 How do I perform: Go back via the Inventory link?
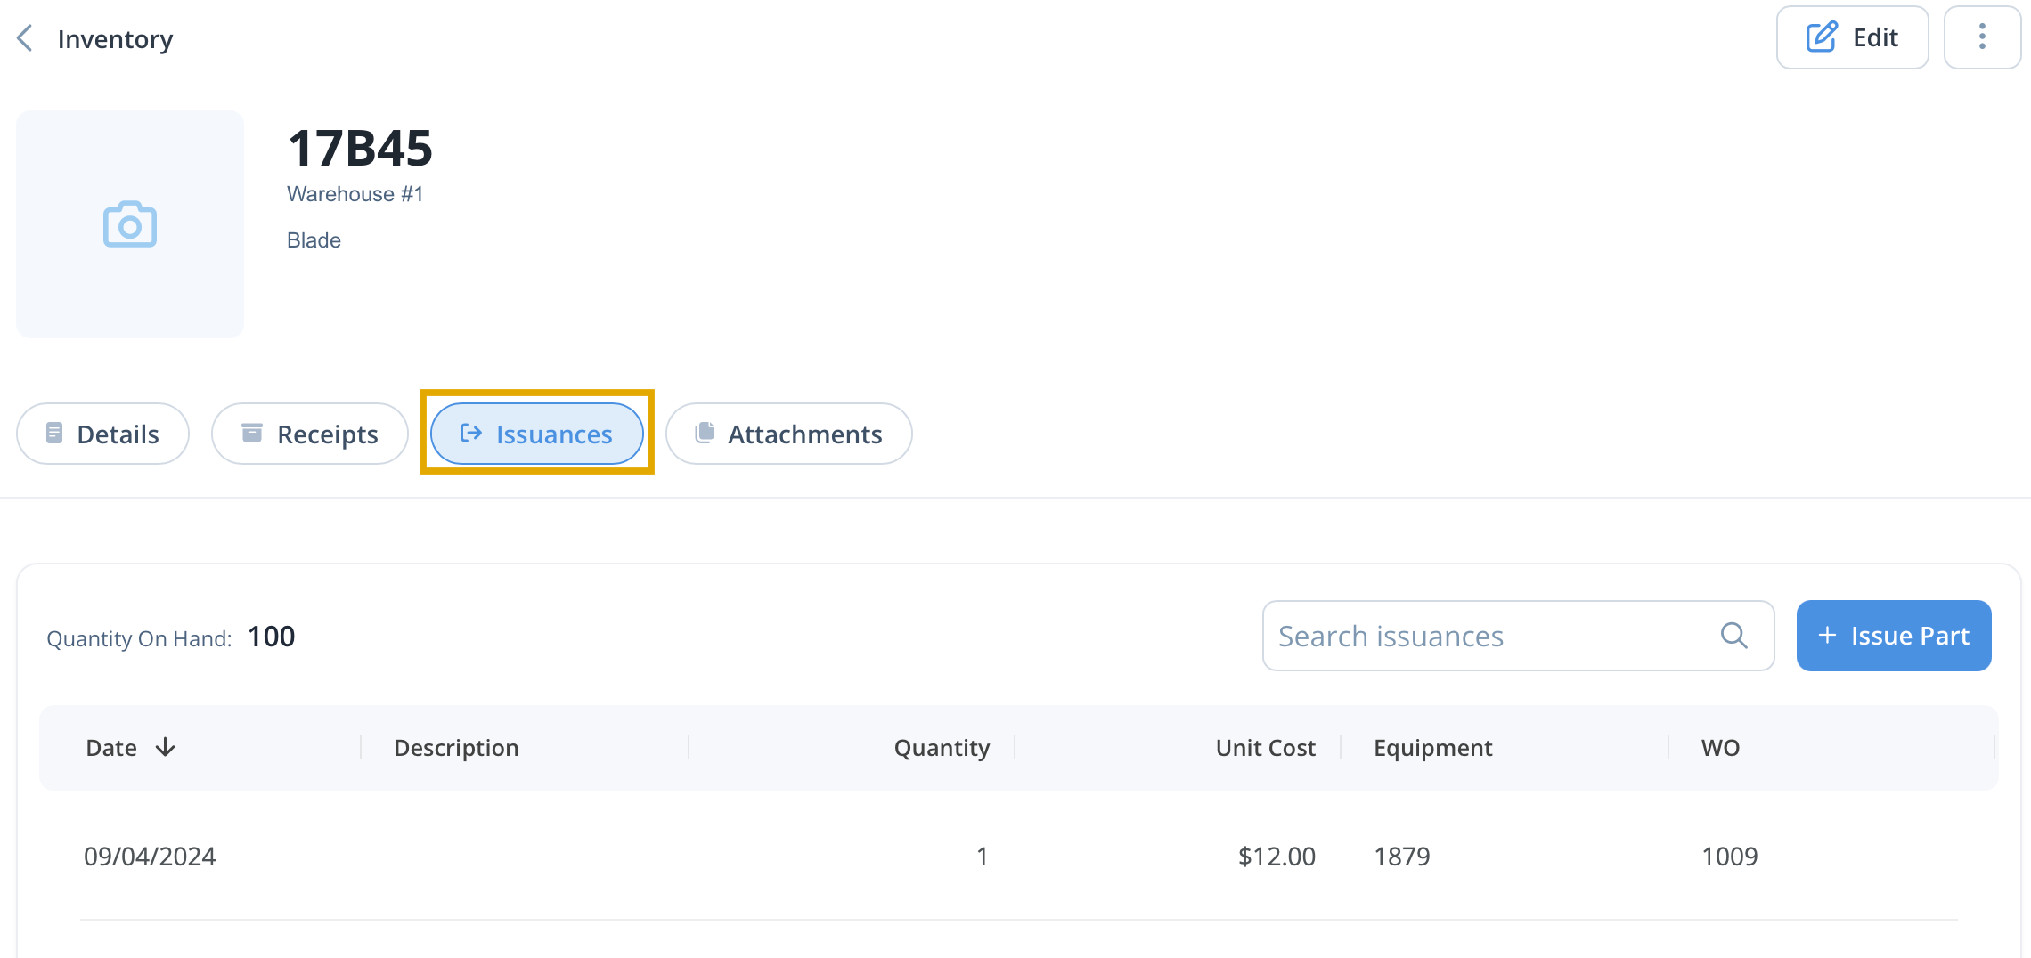click(115, 39)
